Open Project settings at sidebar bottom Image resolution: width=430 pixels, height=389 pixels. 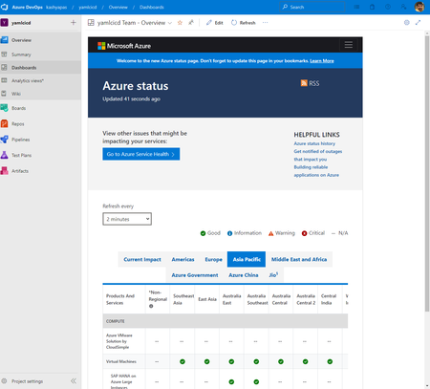click(x=27, y=381)
